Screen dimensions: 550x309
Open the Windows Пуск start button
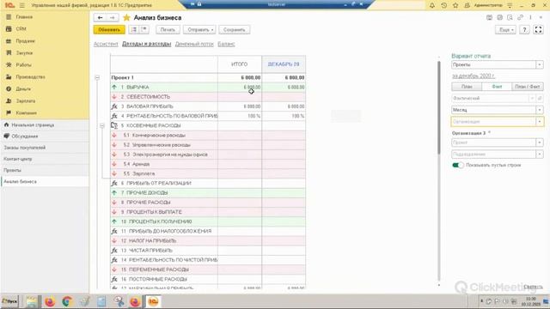(9, 301)
